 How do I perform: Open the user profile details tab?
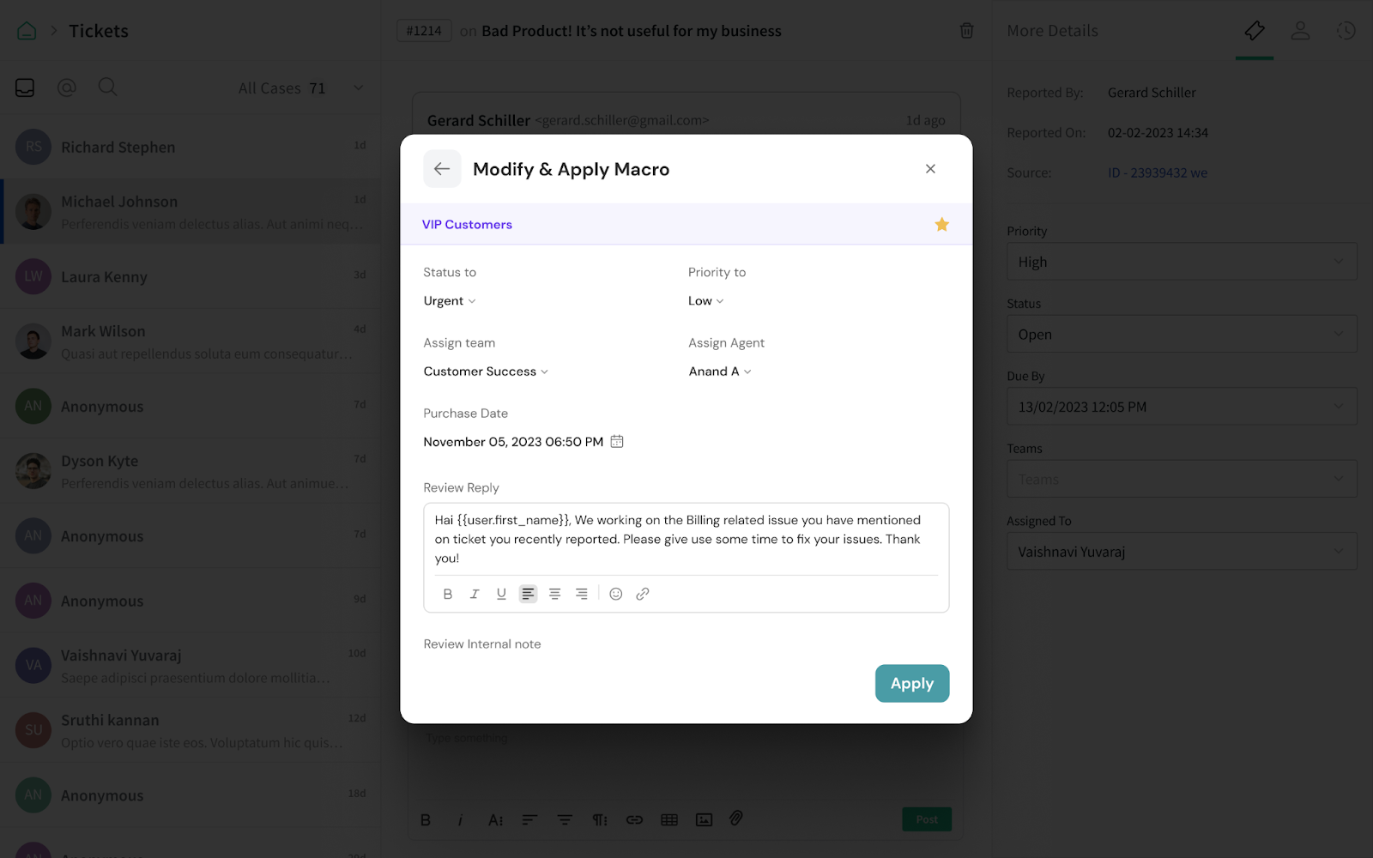coord(1300,31)
